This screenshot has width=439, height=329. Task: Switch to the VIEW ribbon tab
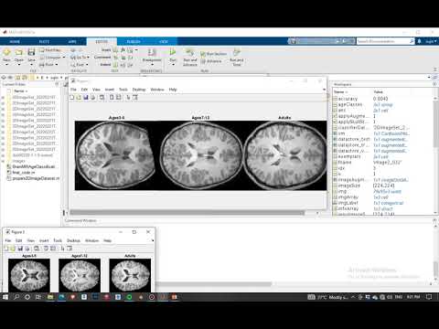tap(164, 41)
